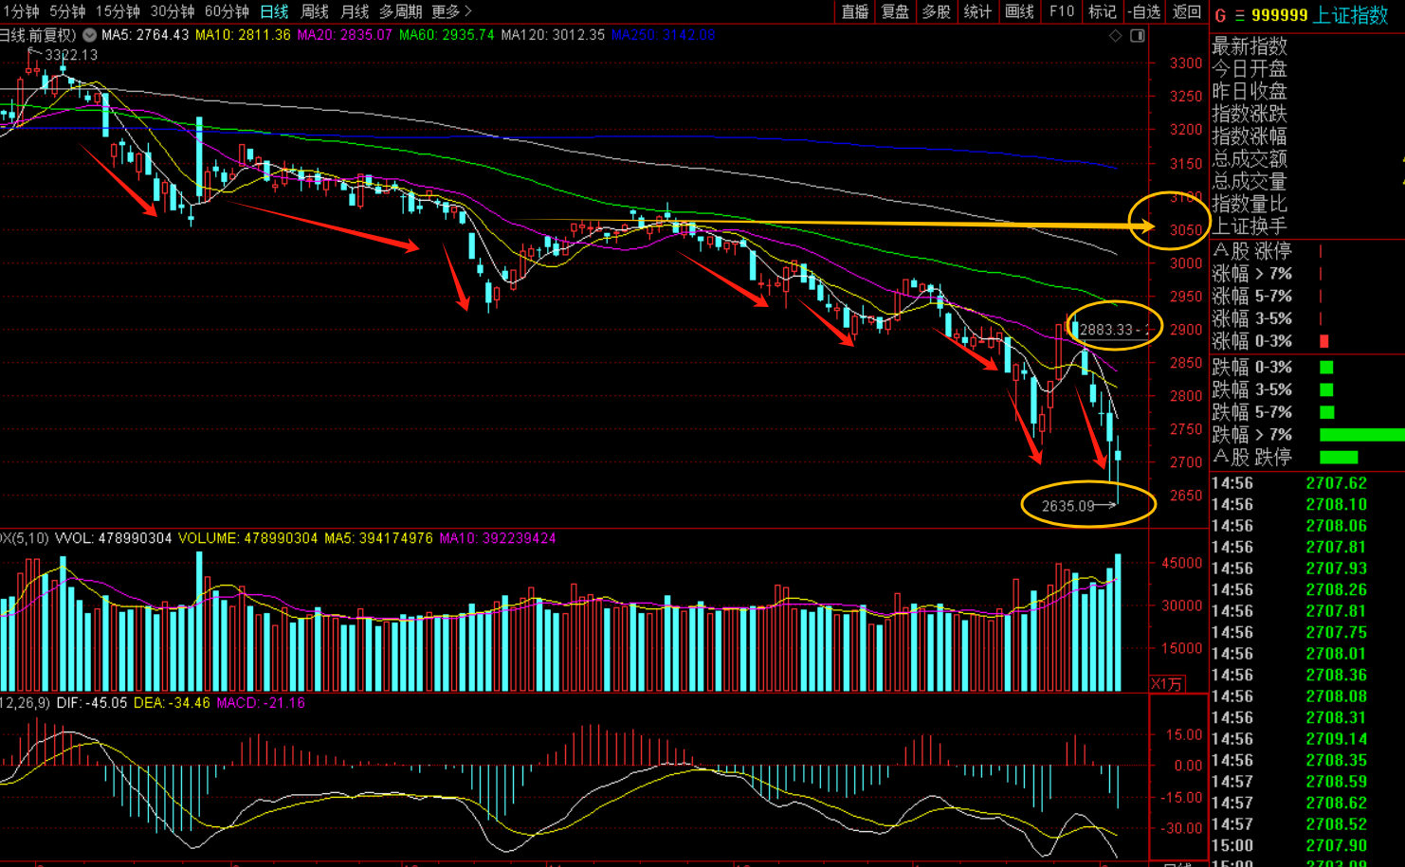Viewport: 1405px width, 867px height.
Task: Switch to the 1分钟 period
Action: pyautogui.click(x=20, y=11)
